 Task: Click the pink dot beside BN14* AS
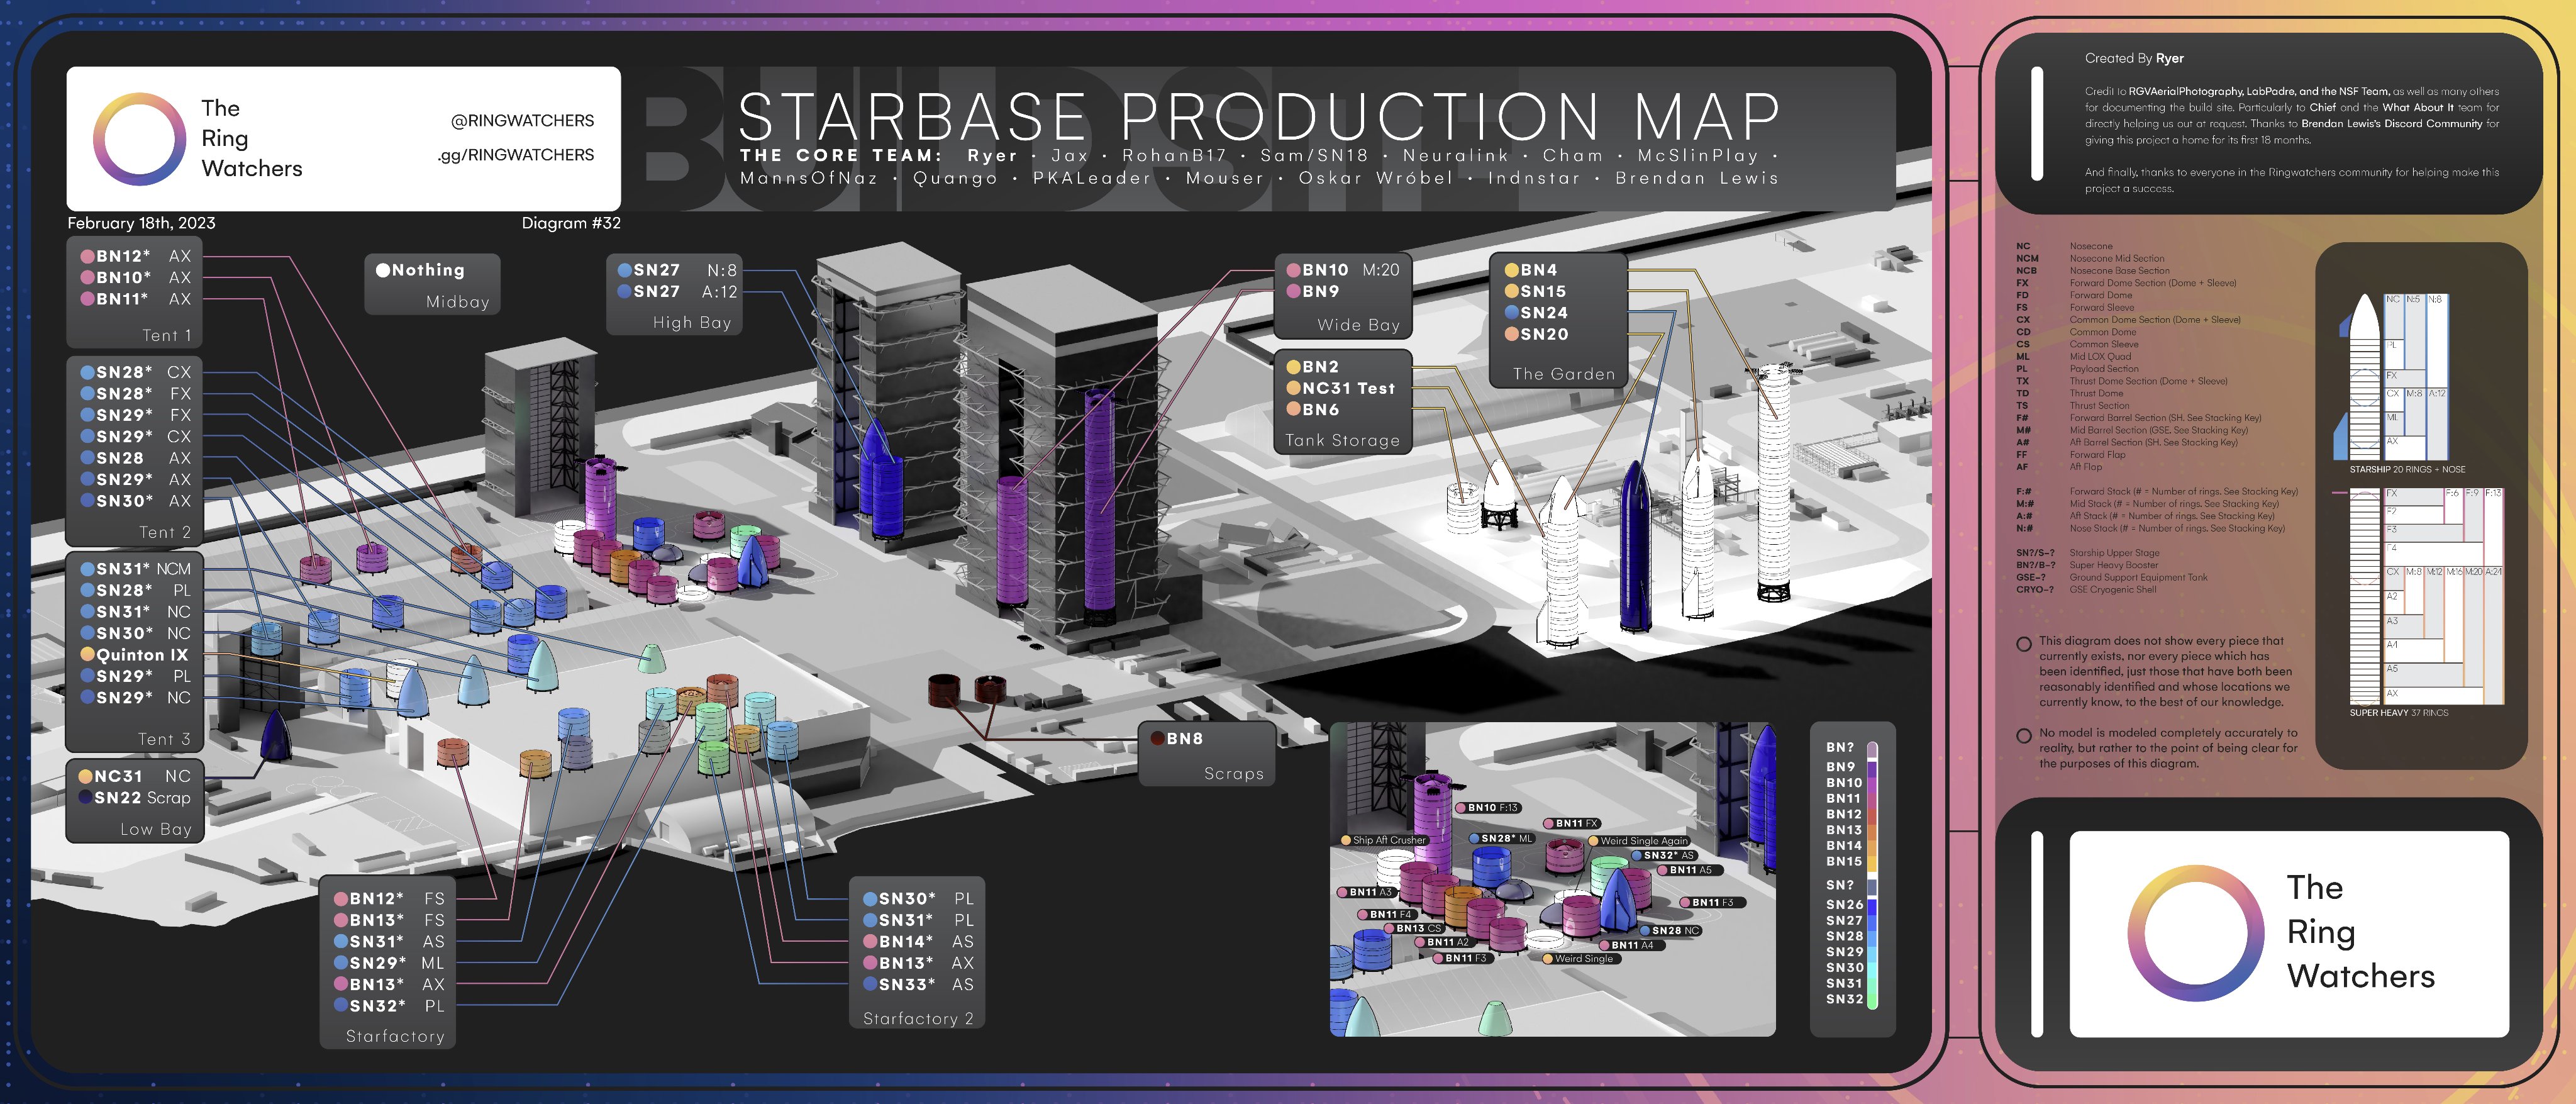pyautogui.click(x=870, y=941)
